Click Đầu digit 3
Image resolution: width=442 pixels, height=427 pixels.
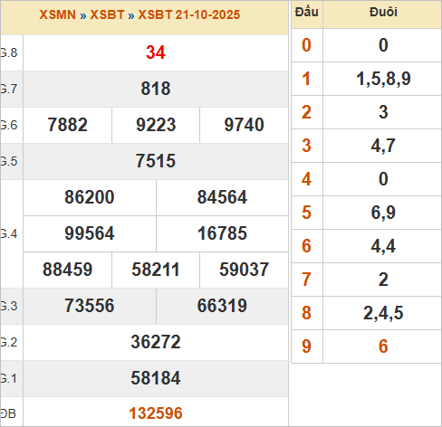[306, 146]
